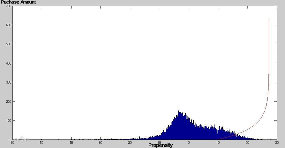
Task: Click the -40 x-axis tick label
Action: point(71,143)
